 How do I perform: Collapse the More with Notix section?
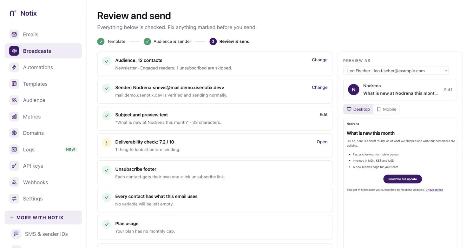(43, 217)
